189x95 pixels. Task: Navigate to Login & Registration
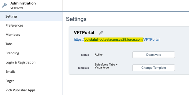click(x=31, y=62)
